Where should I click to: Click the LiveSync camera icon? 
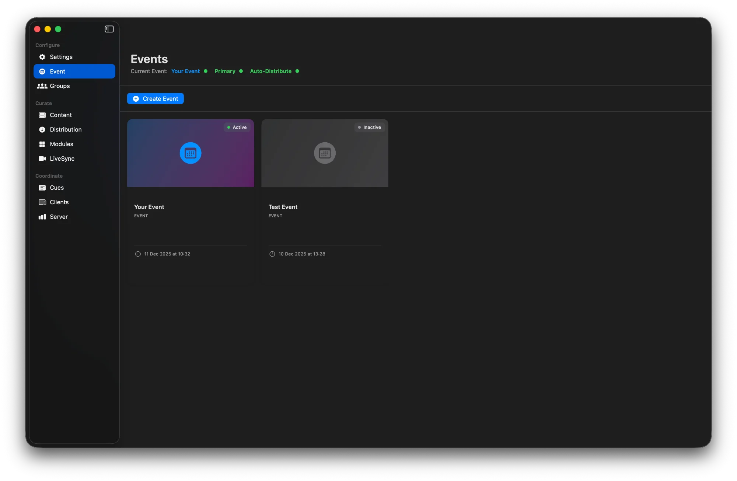[42, 158]
